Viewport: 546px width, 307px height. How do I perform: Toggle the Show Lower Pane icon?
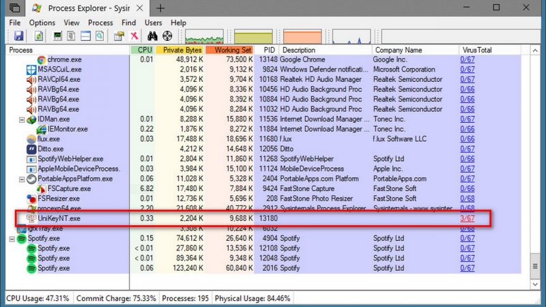(85, 36)
